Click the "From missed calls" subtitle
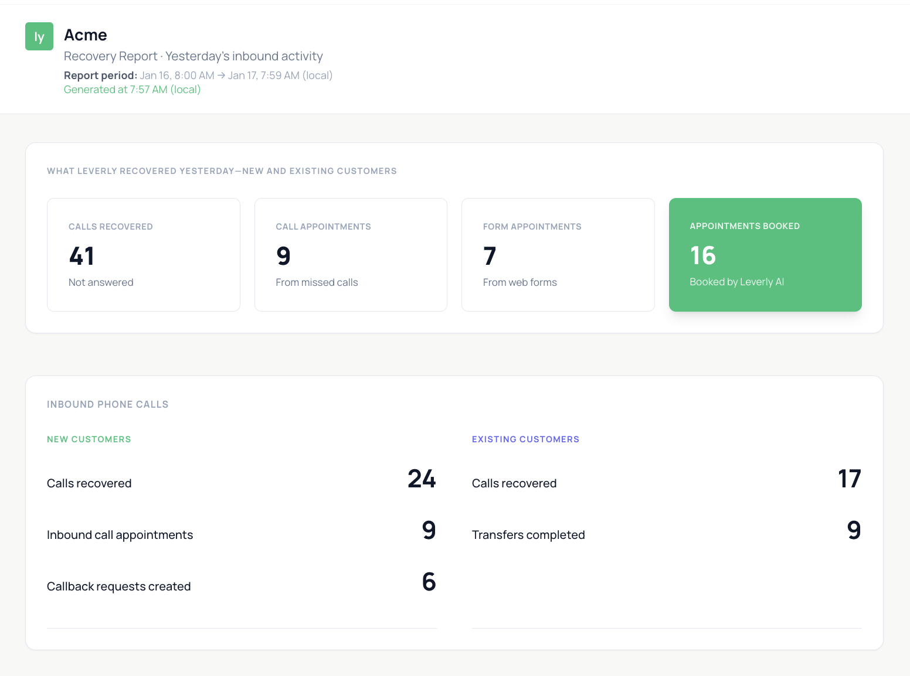This screenshot has height=676, width=910. point(317,282)
